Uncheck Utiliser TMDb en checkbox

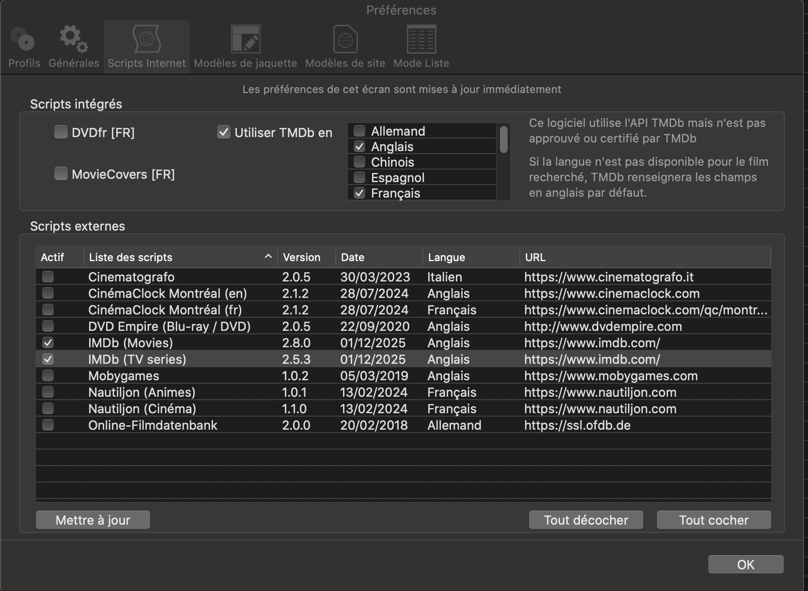click(x=223, y=132)
